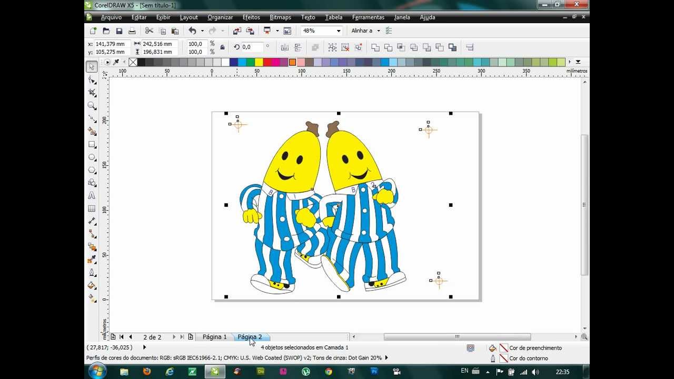Click the horizontal scrollbar thumb

[457, 337]
